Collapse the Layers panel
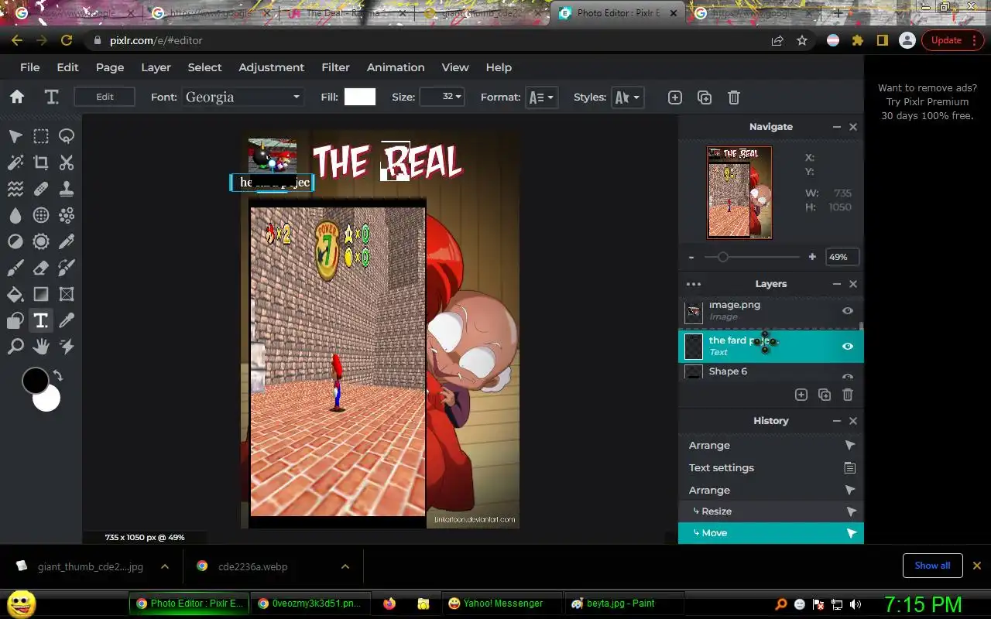The height and width of the screenshot is (619, 991). 837,284
